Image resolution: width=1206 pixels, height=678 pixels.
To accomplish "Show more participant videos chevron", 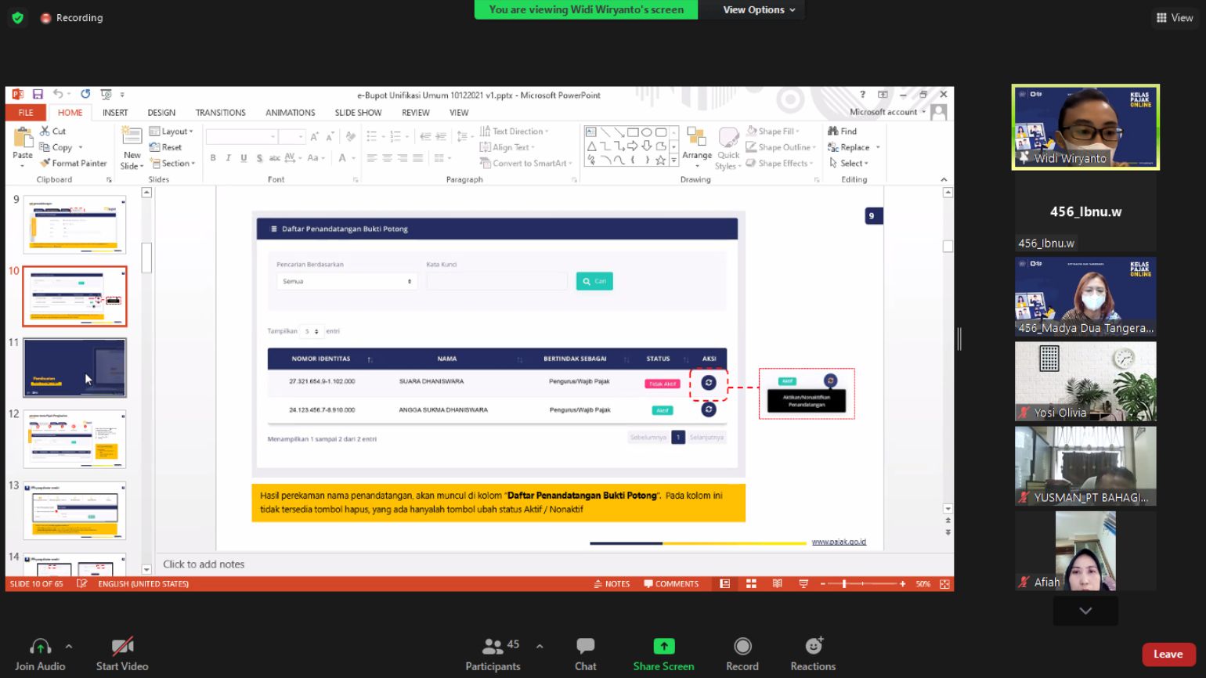I will 1085,611.
